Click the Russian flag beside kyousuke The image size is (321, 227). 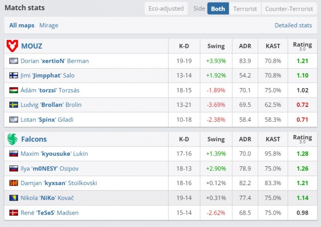click(x=13, y=153)
